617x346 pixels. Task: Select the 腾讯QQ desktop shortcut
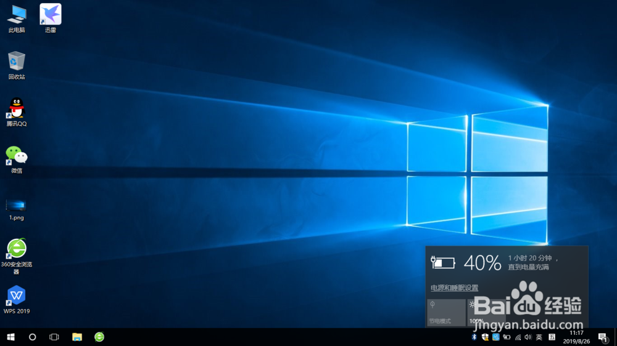point(17,112)
